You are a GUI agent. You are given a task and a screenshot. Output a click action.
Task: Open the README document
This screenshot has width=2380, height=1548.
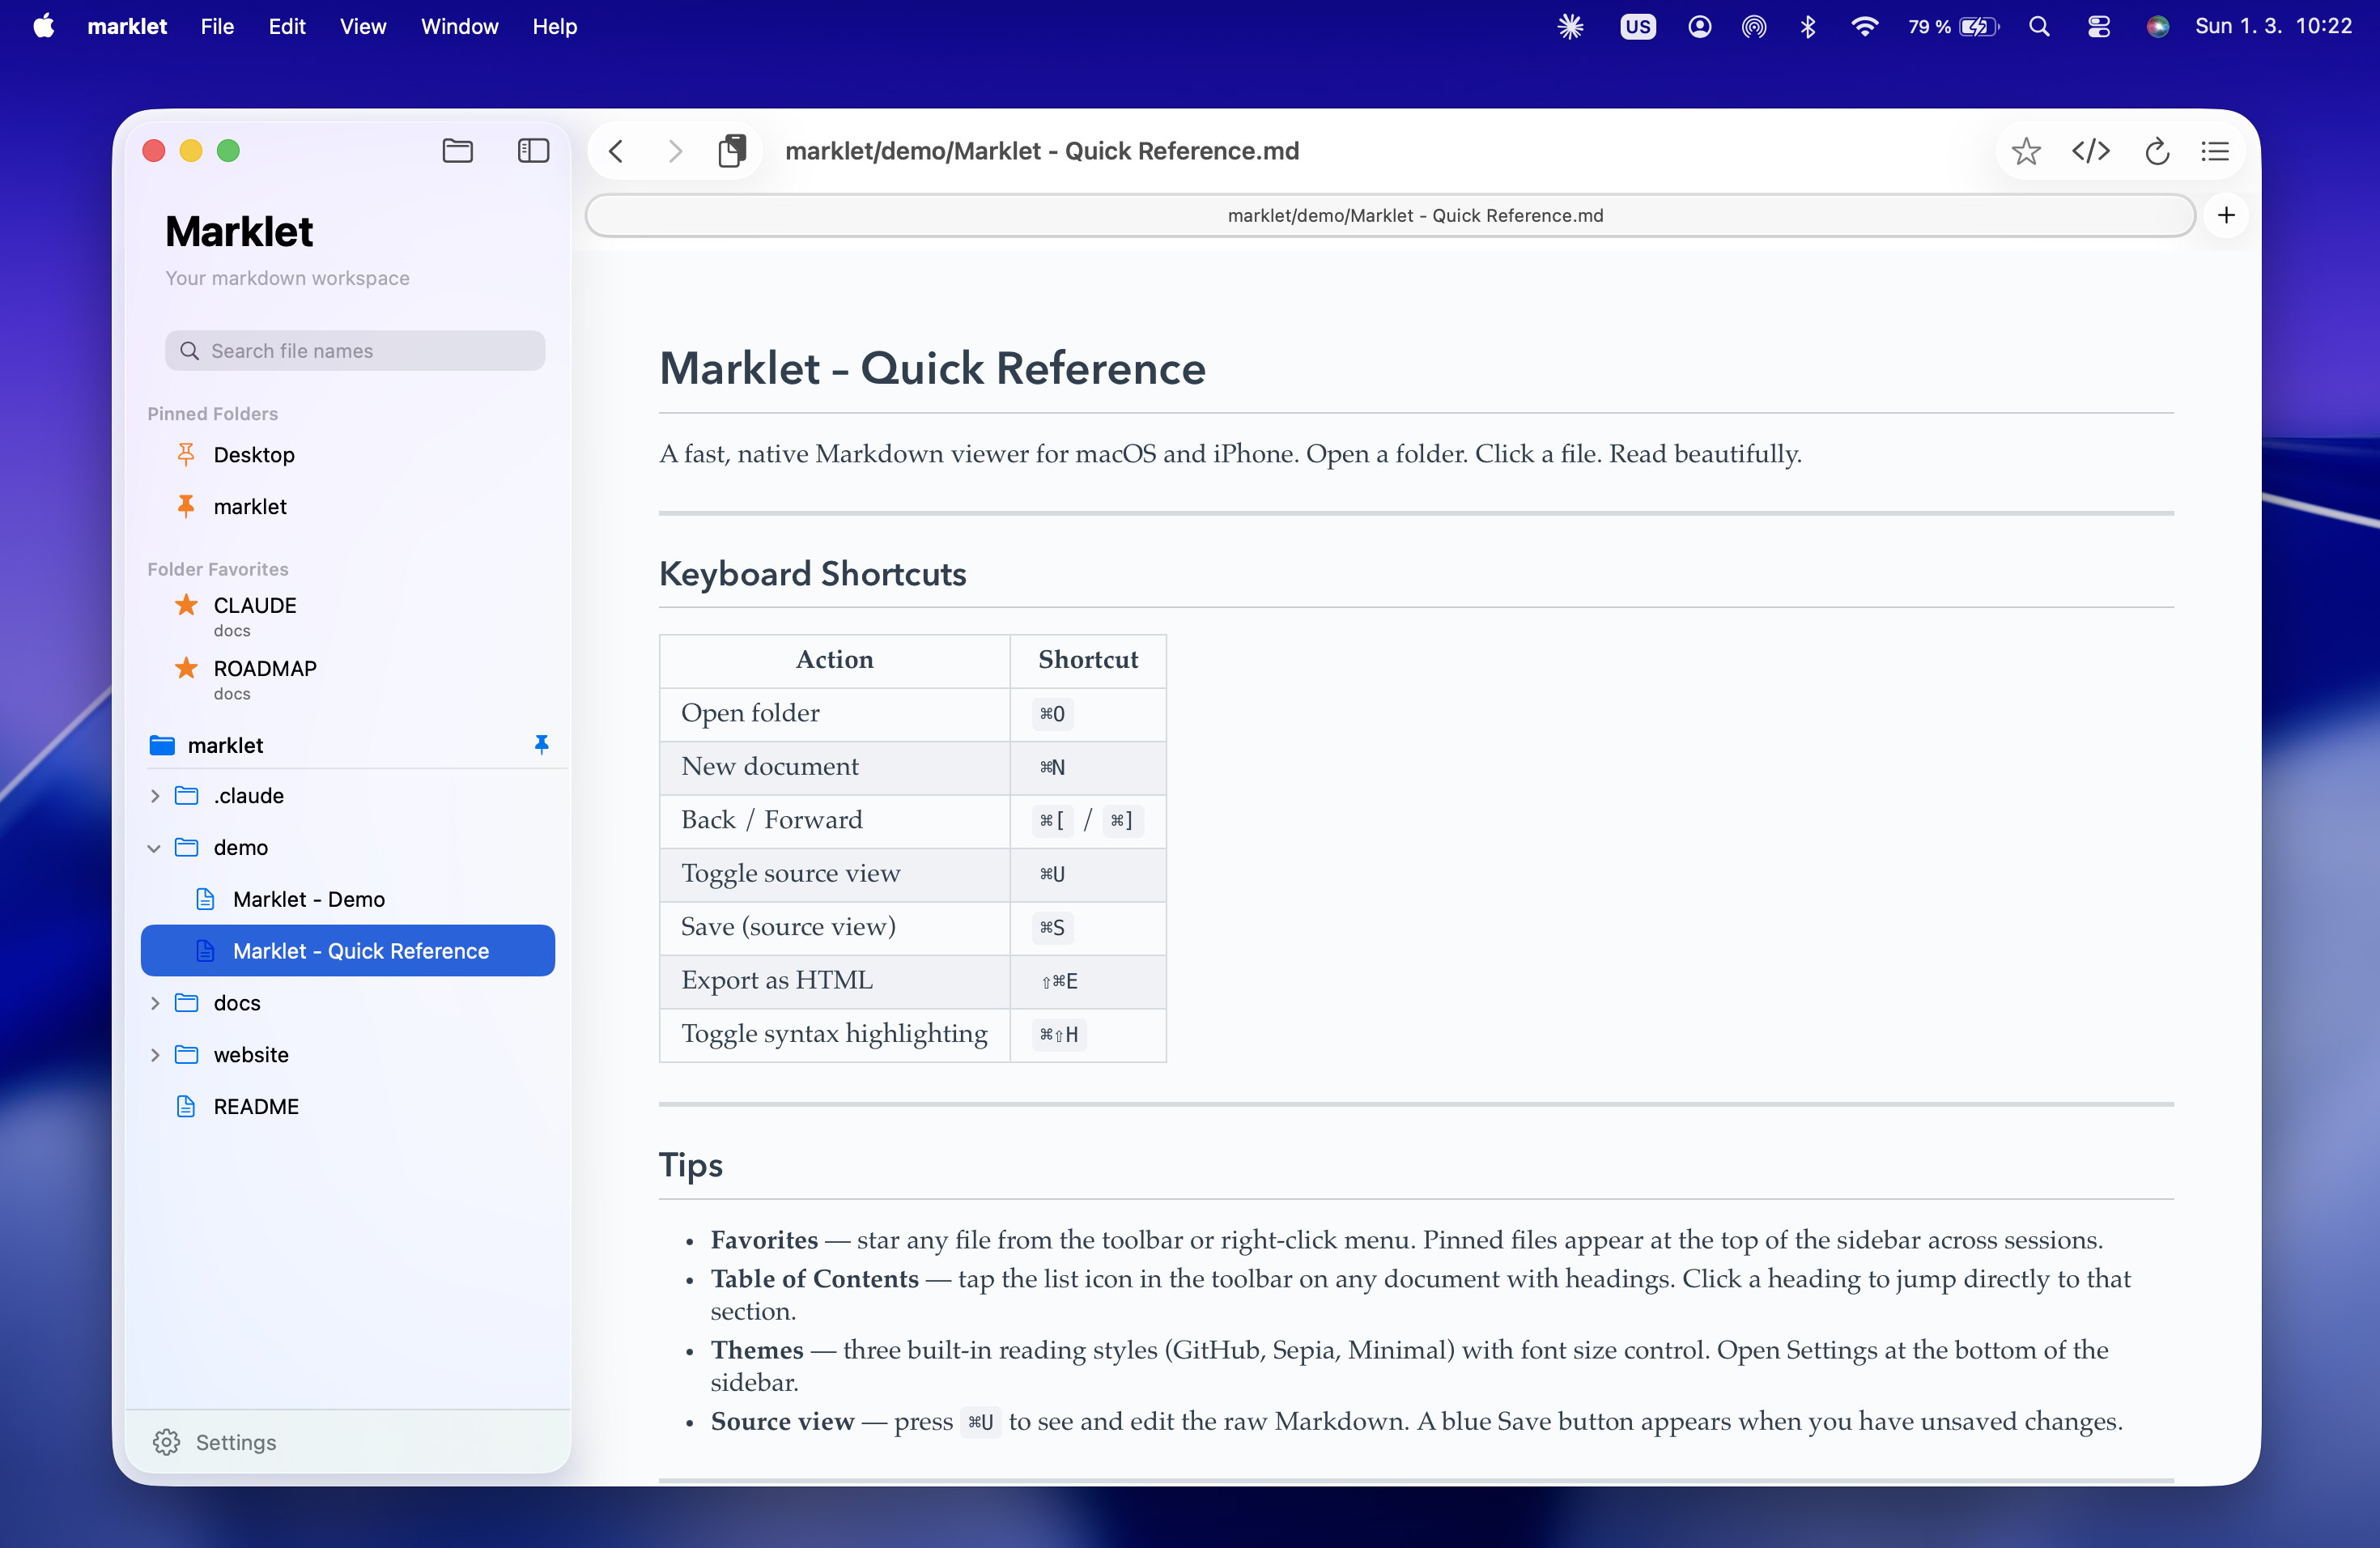(256, 1106)
